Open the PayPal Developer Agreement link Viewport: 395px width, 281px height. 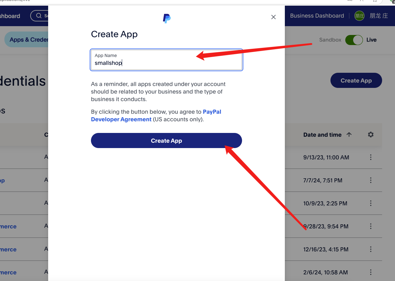[156, 116]
